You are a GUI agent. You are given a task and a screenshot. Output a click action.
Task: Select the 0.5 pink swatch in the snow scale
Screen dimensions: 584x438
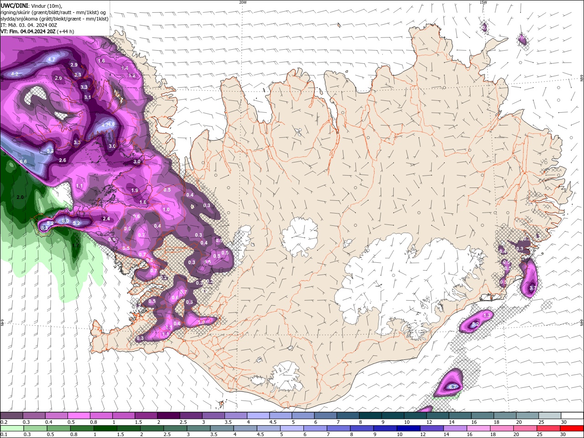click(x=78, y=416)
